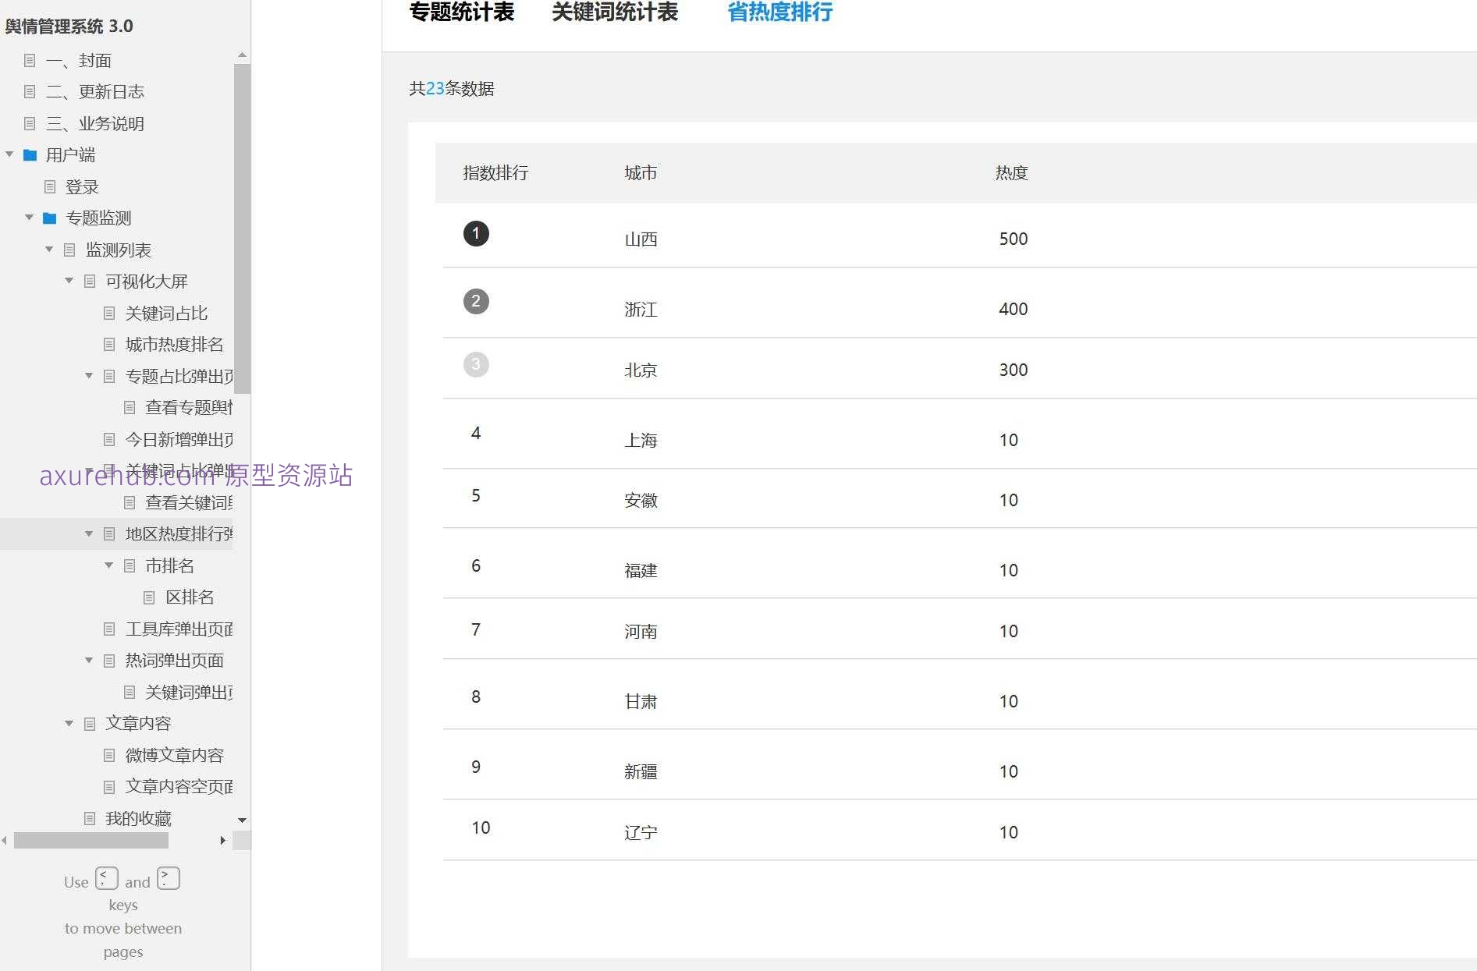This screenshot has width=1477, height=971.
Task: Switch to the 关键词统计表 tab
Action: pos(614,12)
